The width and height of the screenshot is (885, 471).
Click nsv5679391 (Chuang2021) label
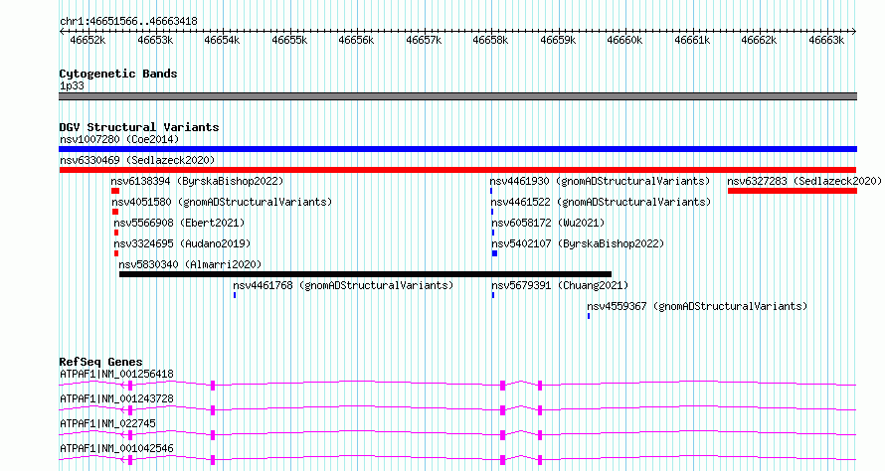click(x=560, y=285)
